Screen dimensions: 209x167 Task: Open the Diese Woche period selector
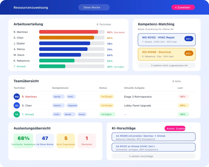tap(94, 7)
